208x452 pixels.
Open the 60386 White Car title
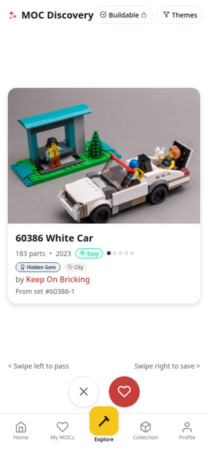(54, 238)
